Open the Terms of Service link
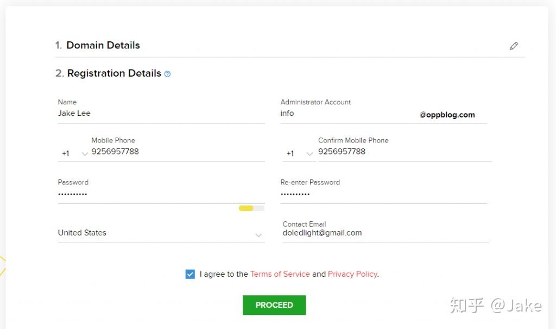556x329 pixels. 280,274
